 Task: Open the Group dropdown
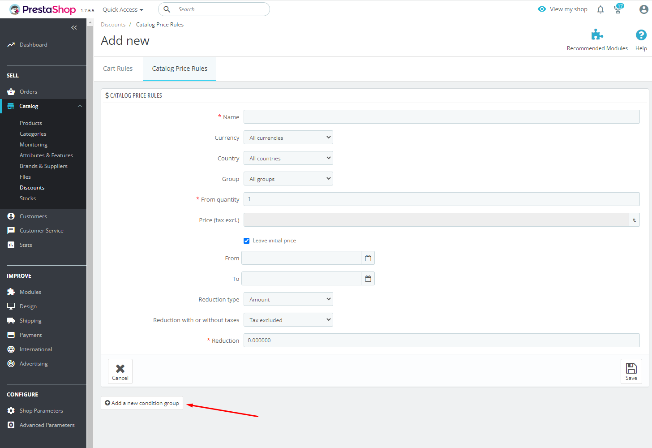coord(288,179)
